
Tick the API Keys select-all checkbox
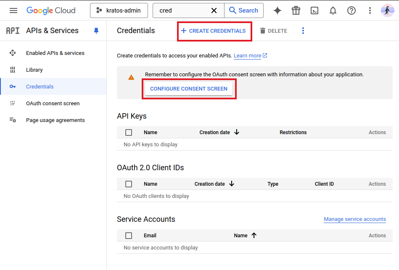[x=129, y=132]
